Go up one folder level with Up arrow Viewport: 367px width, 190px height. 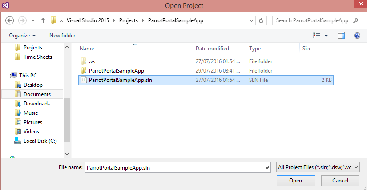[43, 20]
